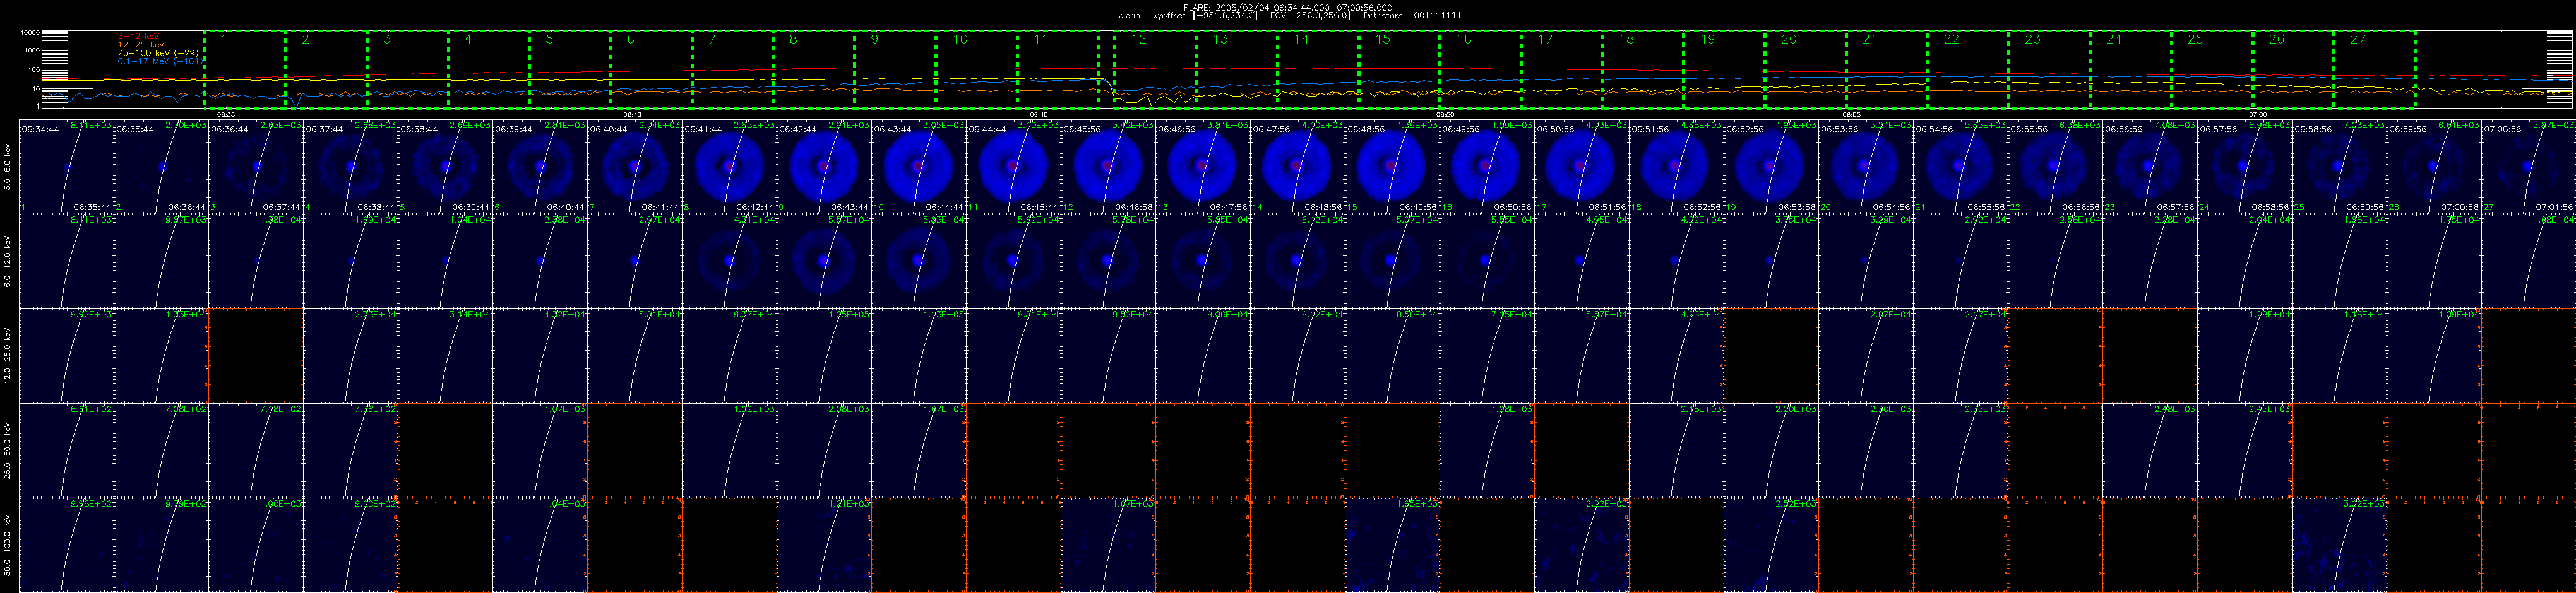The image size is (2576, 593).
Task: Click interval marker 20 on the light curve
Action: pos(1789,39)
